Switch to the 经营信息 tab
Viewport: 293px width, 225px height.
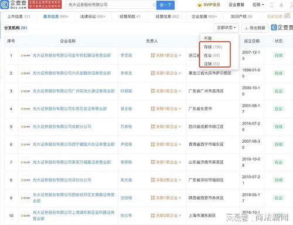(x=167, y=16)
